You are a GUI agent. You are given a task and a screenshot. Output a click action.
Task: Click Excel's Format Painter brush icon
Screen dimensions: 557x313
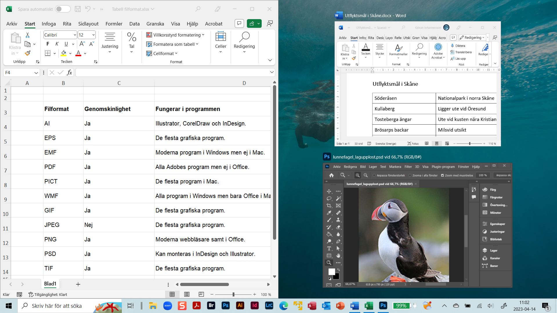(x=28, y=53)
